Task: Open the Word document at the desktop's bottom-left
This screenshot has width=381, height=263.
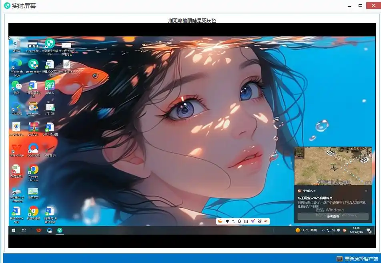Action: pyautogui.click(x=16, y=215)
